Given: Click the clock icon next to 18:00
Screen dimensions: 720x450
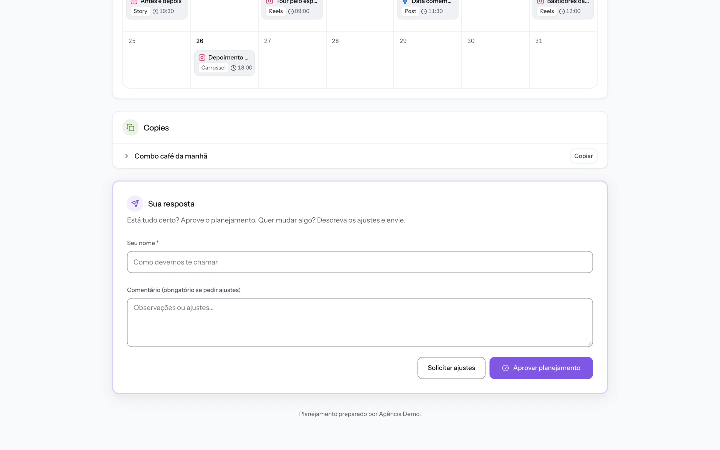Looking at the screenshot, I should tap(233, 68).
